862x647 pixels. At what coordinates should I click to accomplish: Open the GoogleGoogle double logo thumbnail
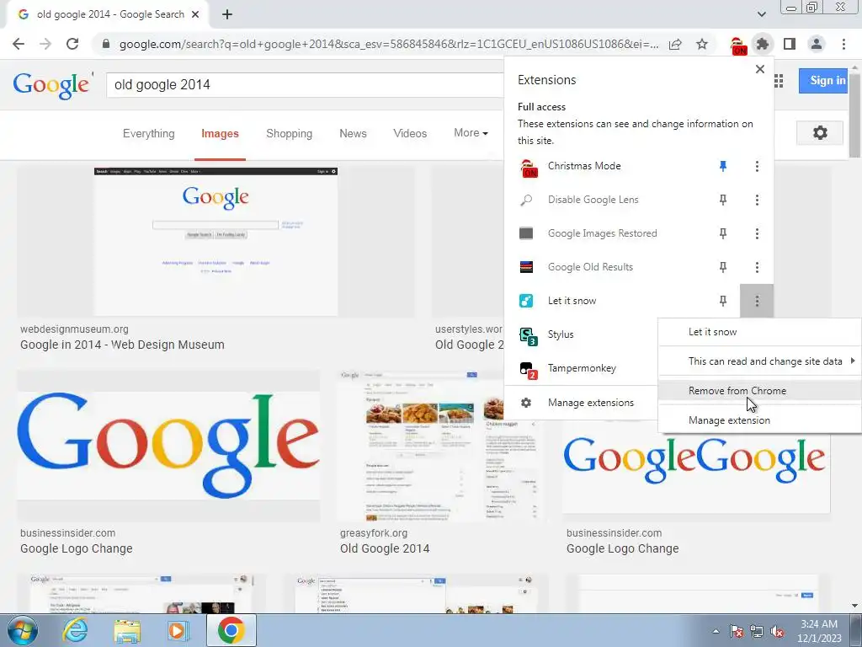tap(696, 473)
